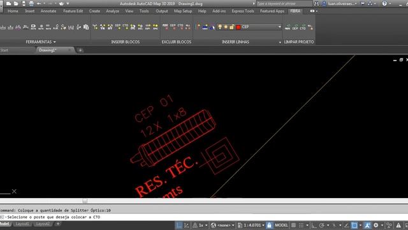Toggle the grid display in the status bar
This screenshot has height=230, width=408.
[293, 225]
